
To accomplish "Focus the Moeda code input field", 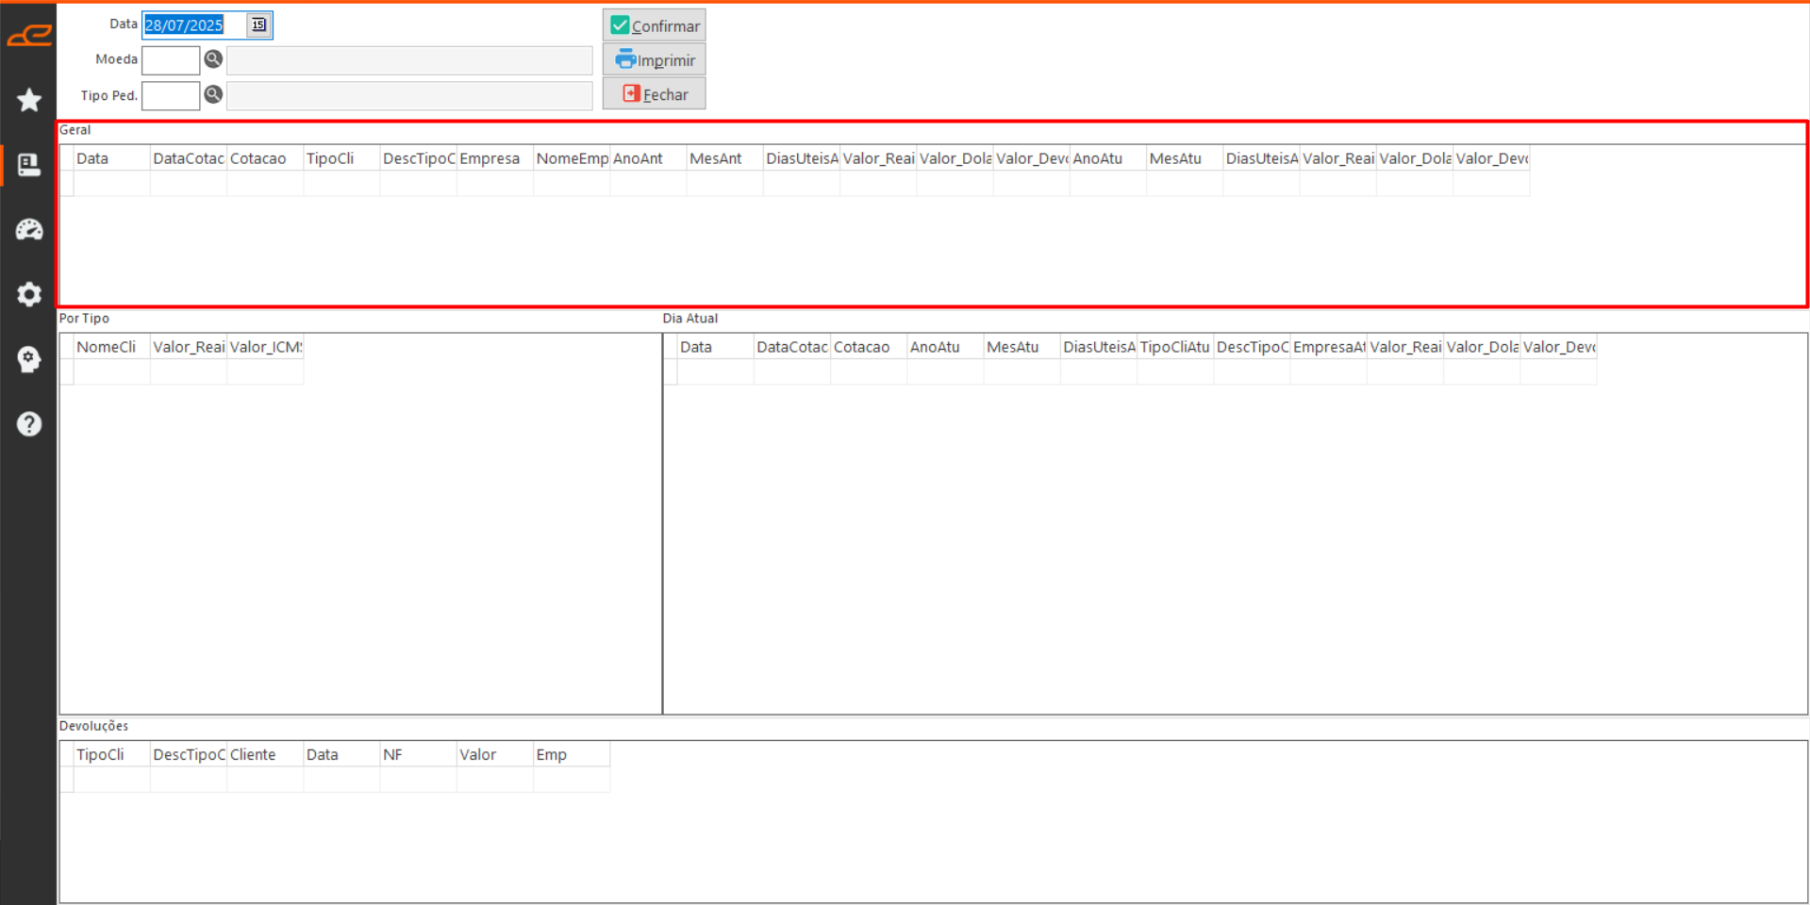I will 171,60.
